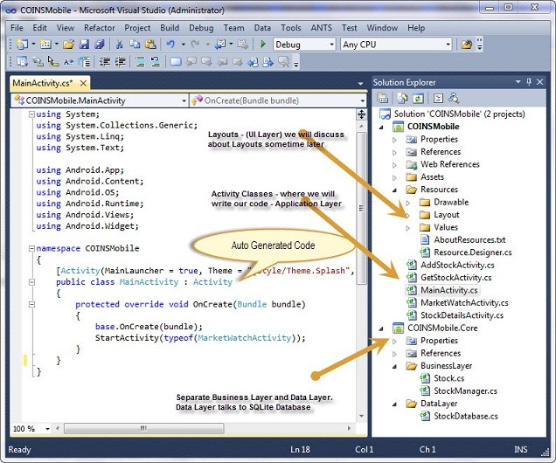This screenshot has height=463, width=556.
Task: Click the Navigate Backward icon
Action: [220, 45]
